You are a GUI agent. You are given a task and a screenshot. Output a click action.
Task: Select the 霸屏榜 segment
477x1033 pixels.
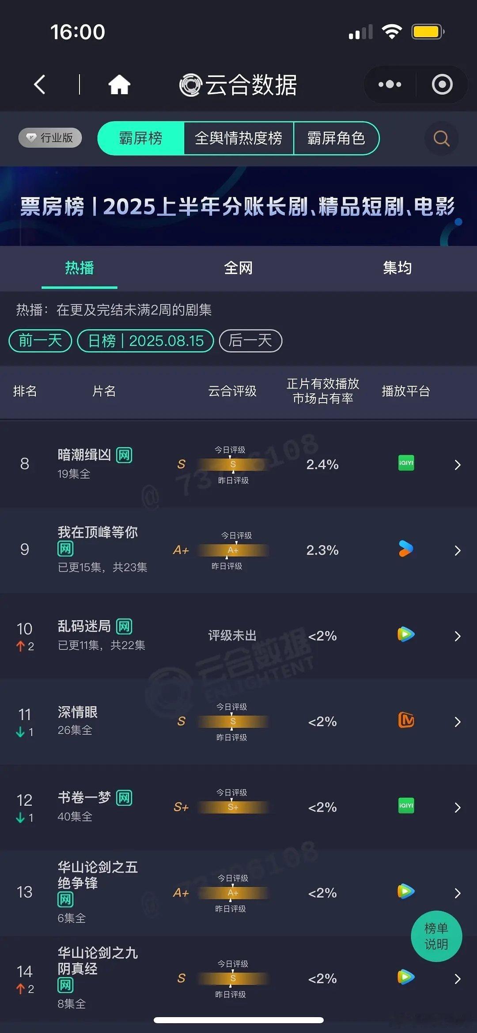tap(140, 138)
